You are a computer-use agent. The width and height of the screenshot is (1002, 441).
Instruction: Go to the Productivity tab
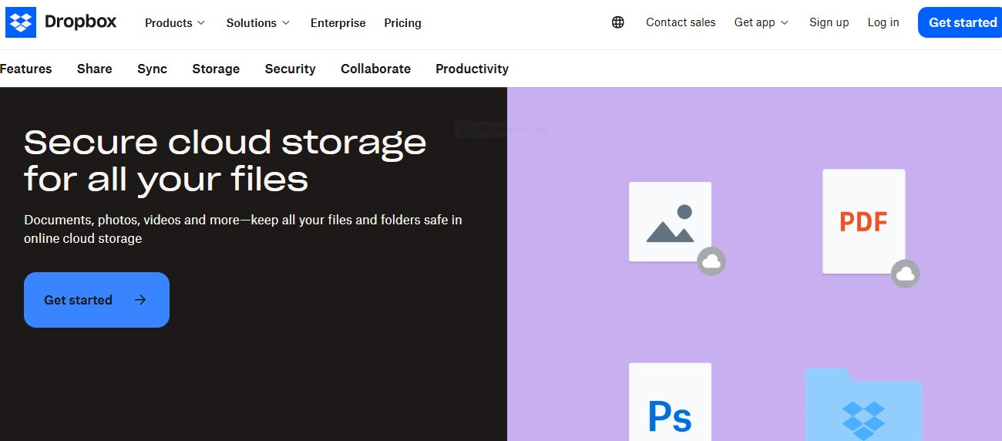click(472, 69)
